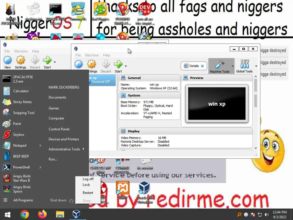The height and width of the screenshot is (220, 293).
Task: Open Run... from Start menu
Action: pos(53,159)
